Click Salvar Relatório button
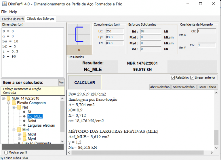The height and width of the screenshot is (160, 221). (184, 87)
